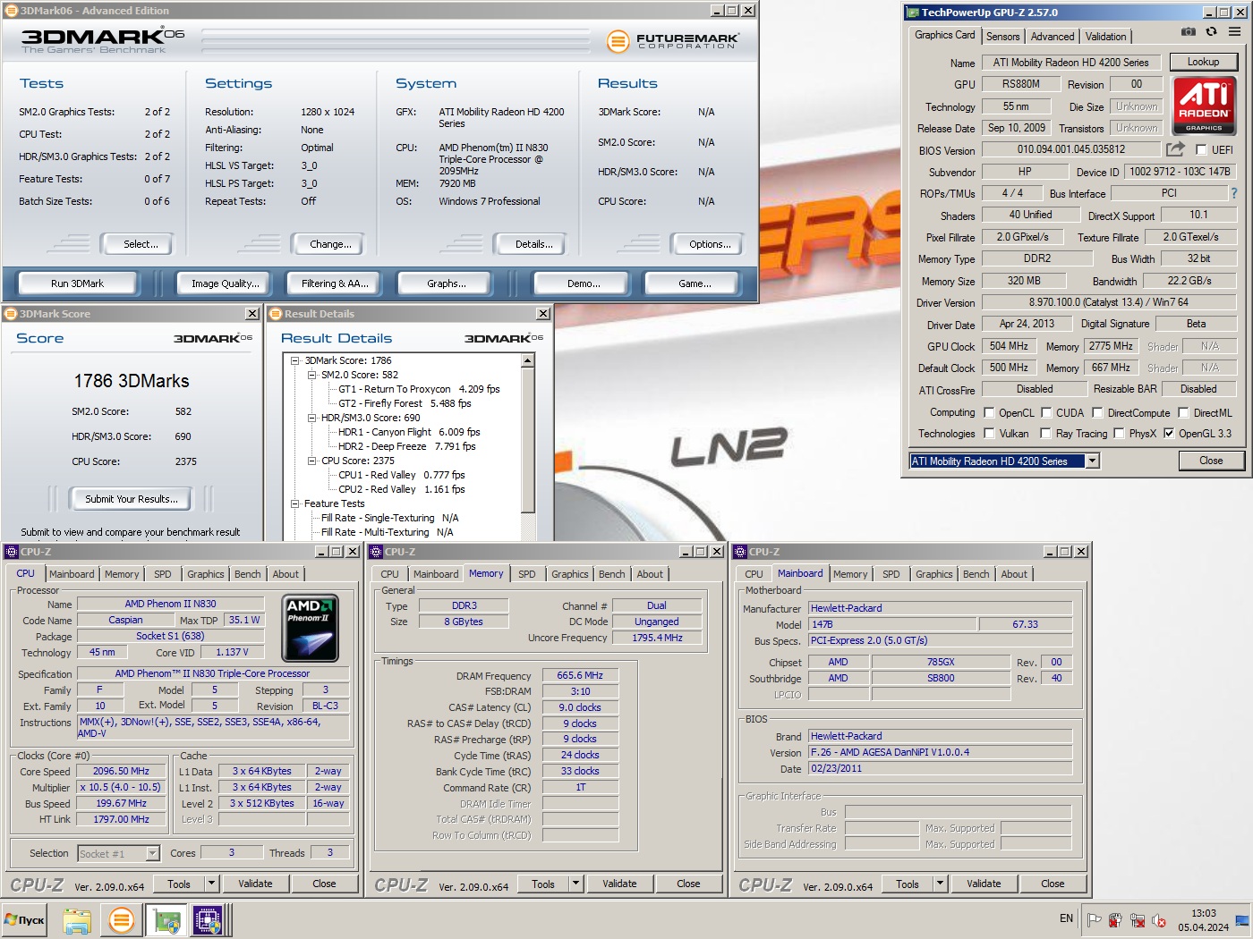Switch to the orange 3DMark06 taskbar icon
1253x939 pixels.
(122, 919)
